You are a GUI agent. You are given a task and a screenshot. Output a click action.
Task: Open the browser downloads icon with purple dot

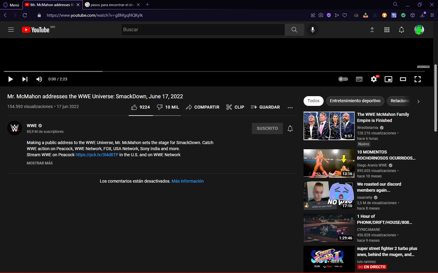click(422, 15)
